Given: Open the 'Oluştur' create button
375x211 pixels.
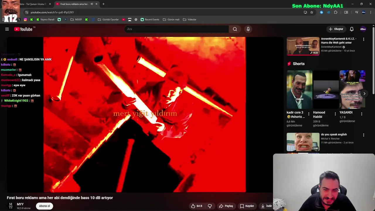Looking at the screenshot, I should coord(336,29).
